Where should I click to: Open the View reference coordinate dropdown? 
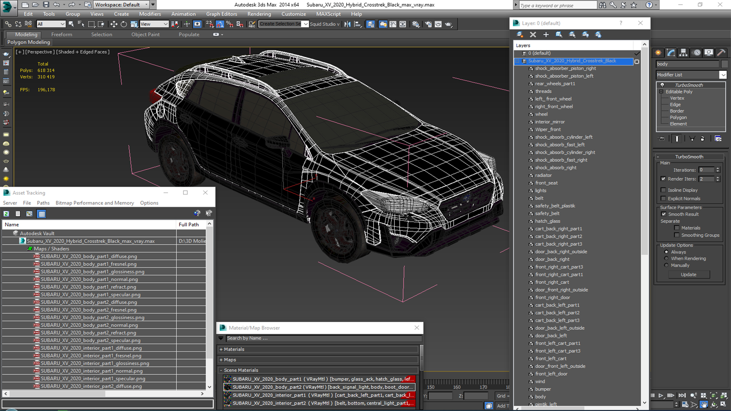coord(154,24)
